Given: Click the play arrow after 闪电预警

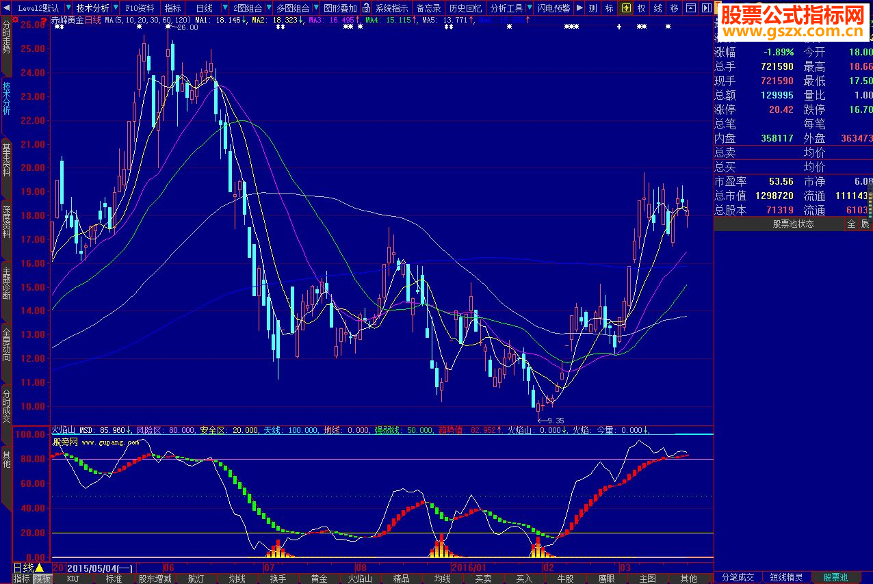Looking at the screenshot, I should 579,8.
